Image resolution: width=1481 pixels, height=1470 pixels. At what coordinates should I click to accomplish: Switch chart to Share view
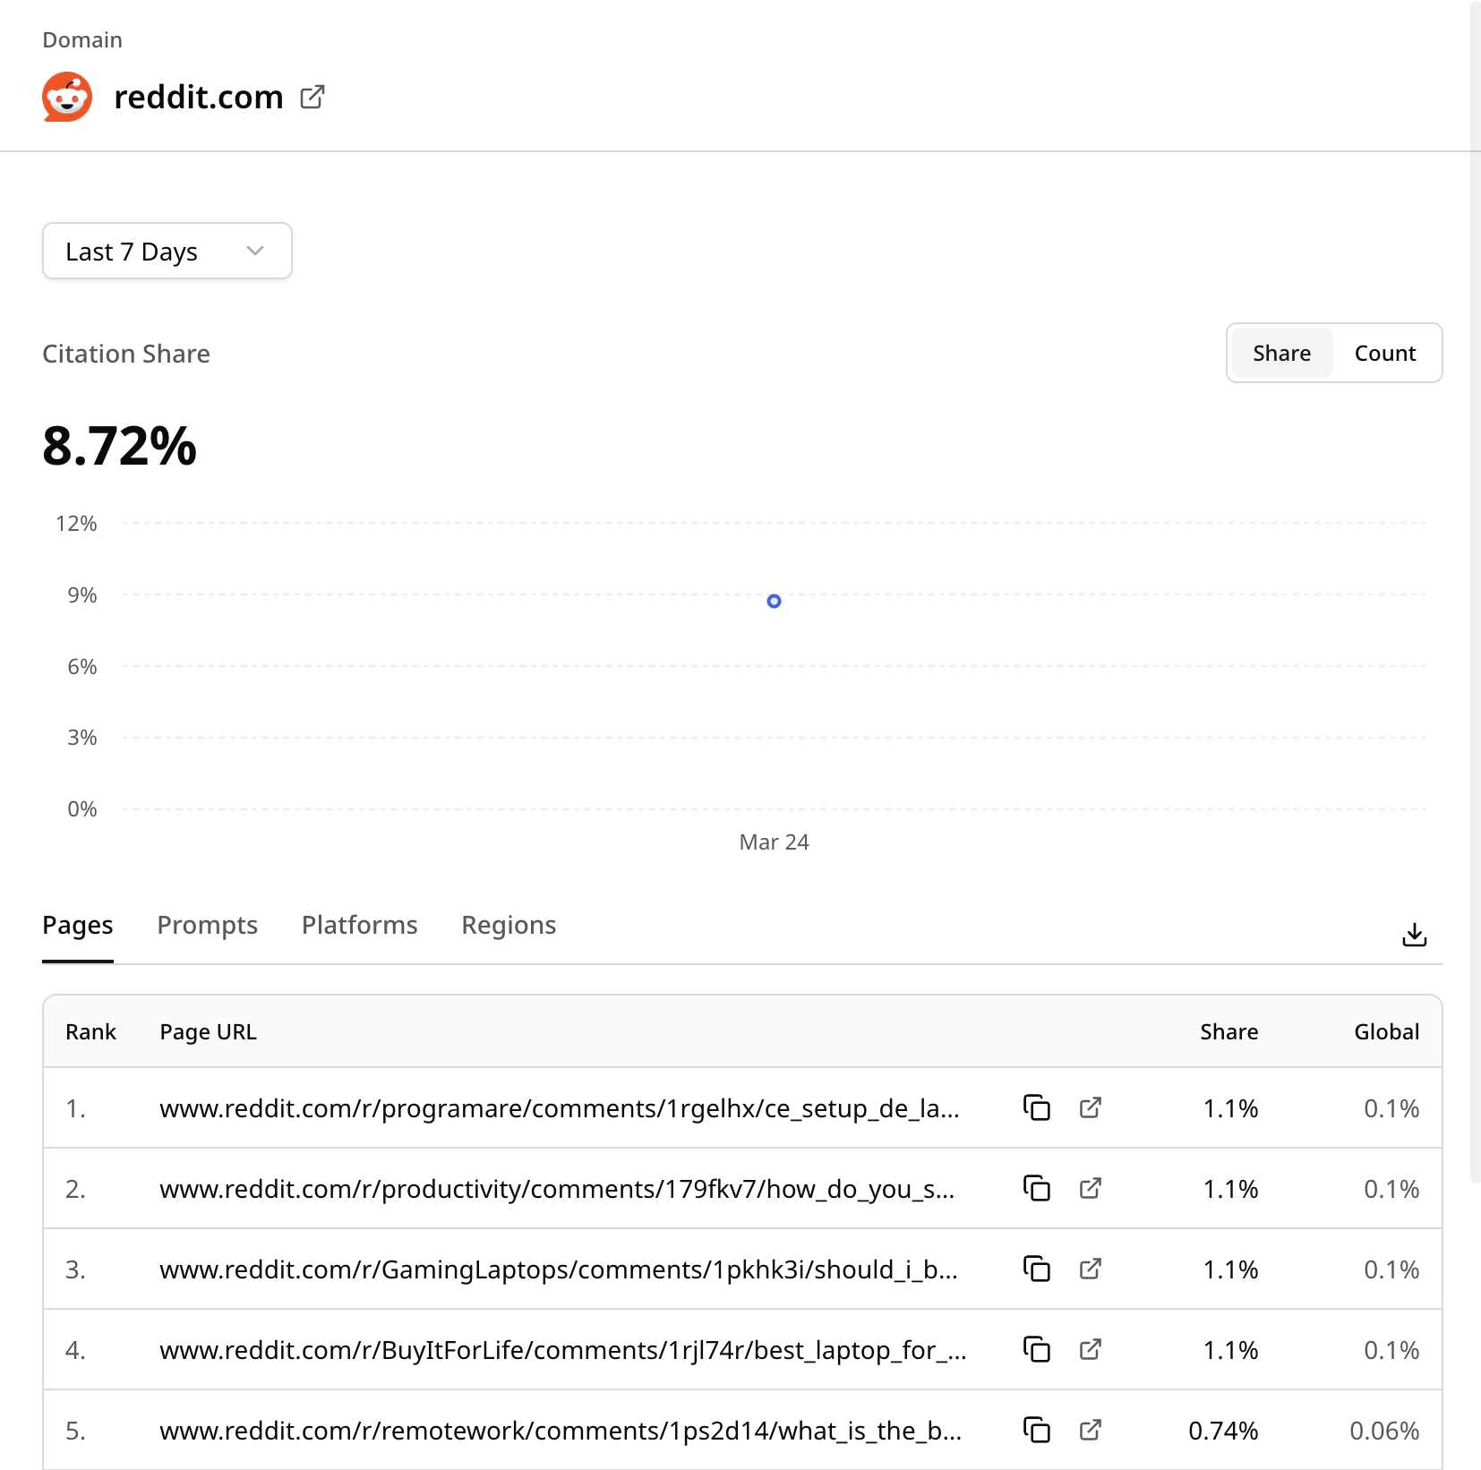[x=1281, y=353]
